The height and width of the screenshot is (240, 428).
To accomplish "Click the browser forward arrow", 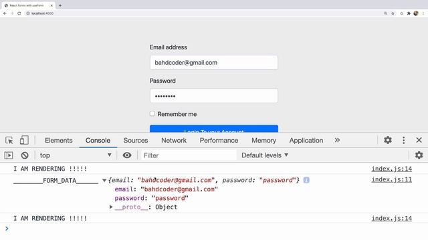I will coord(12,13).
